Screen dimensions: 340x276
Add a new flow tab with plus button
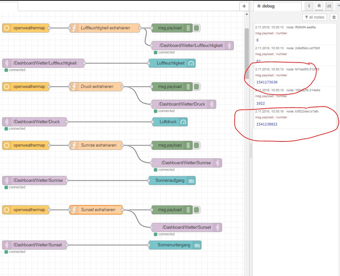[x=244, y=6]
